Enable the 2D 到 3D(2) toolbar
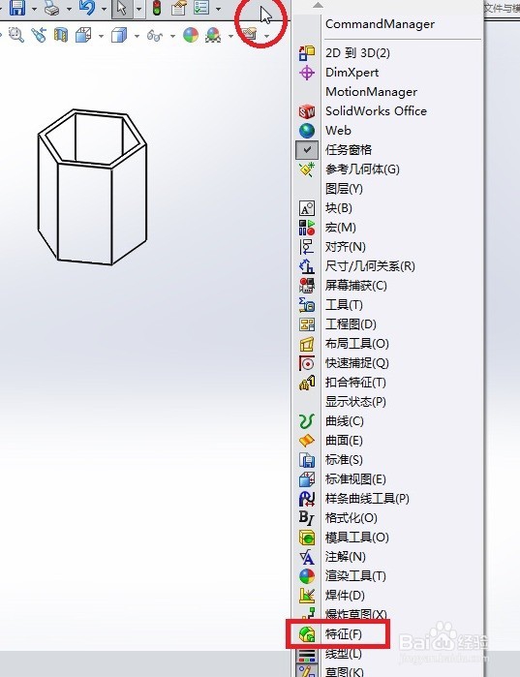 coord(388,53)
